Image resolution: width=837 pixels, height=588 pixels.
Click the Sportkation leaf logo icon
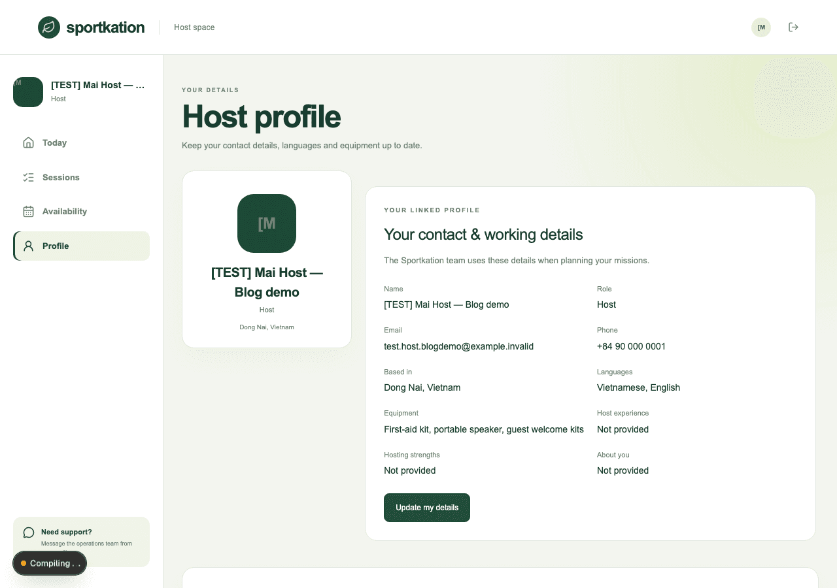click(x=49, y=27)
